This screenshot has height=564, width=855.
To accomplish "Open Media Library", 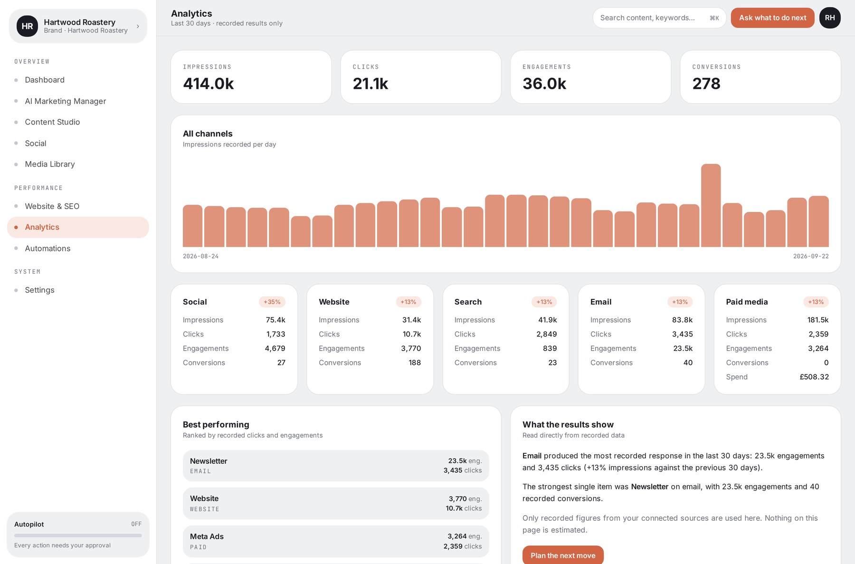I will 78,164.
